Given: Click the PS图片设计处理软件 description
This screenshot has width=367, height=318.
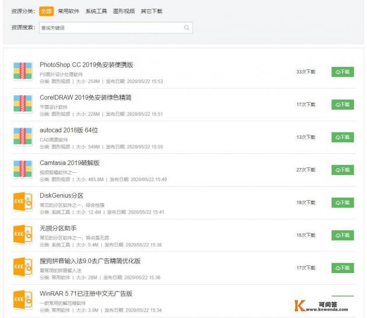Looking at the screenshot, I should [61, 74].
